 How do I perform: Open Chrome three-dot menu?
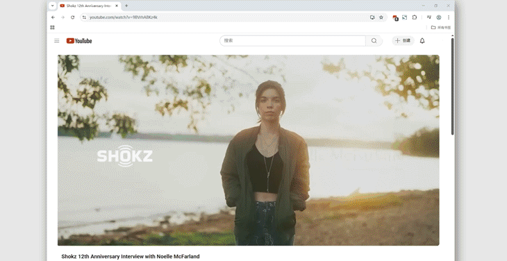[449, 17]
